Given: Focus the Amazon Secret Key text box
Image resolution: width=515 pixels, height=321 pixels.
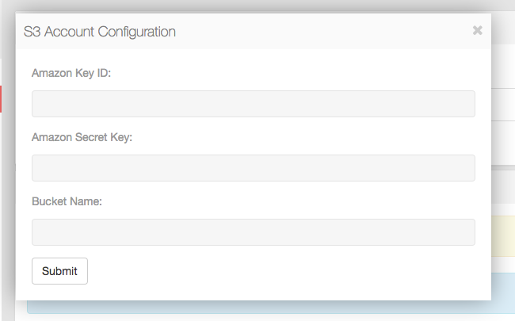Looking at the screenshot, I should point(253,168).
